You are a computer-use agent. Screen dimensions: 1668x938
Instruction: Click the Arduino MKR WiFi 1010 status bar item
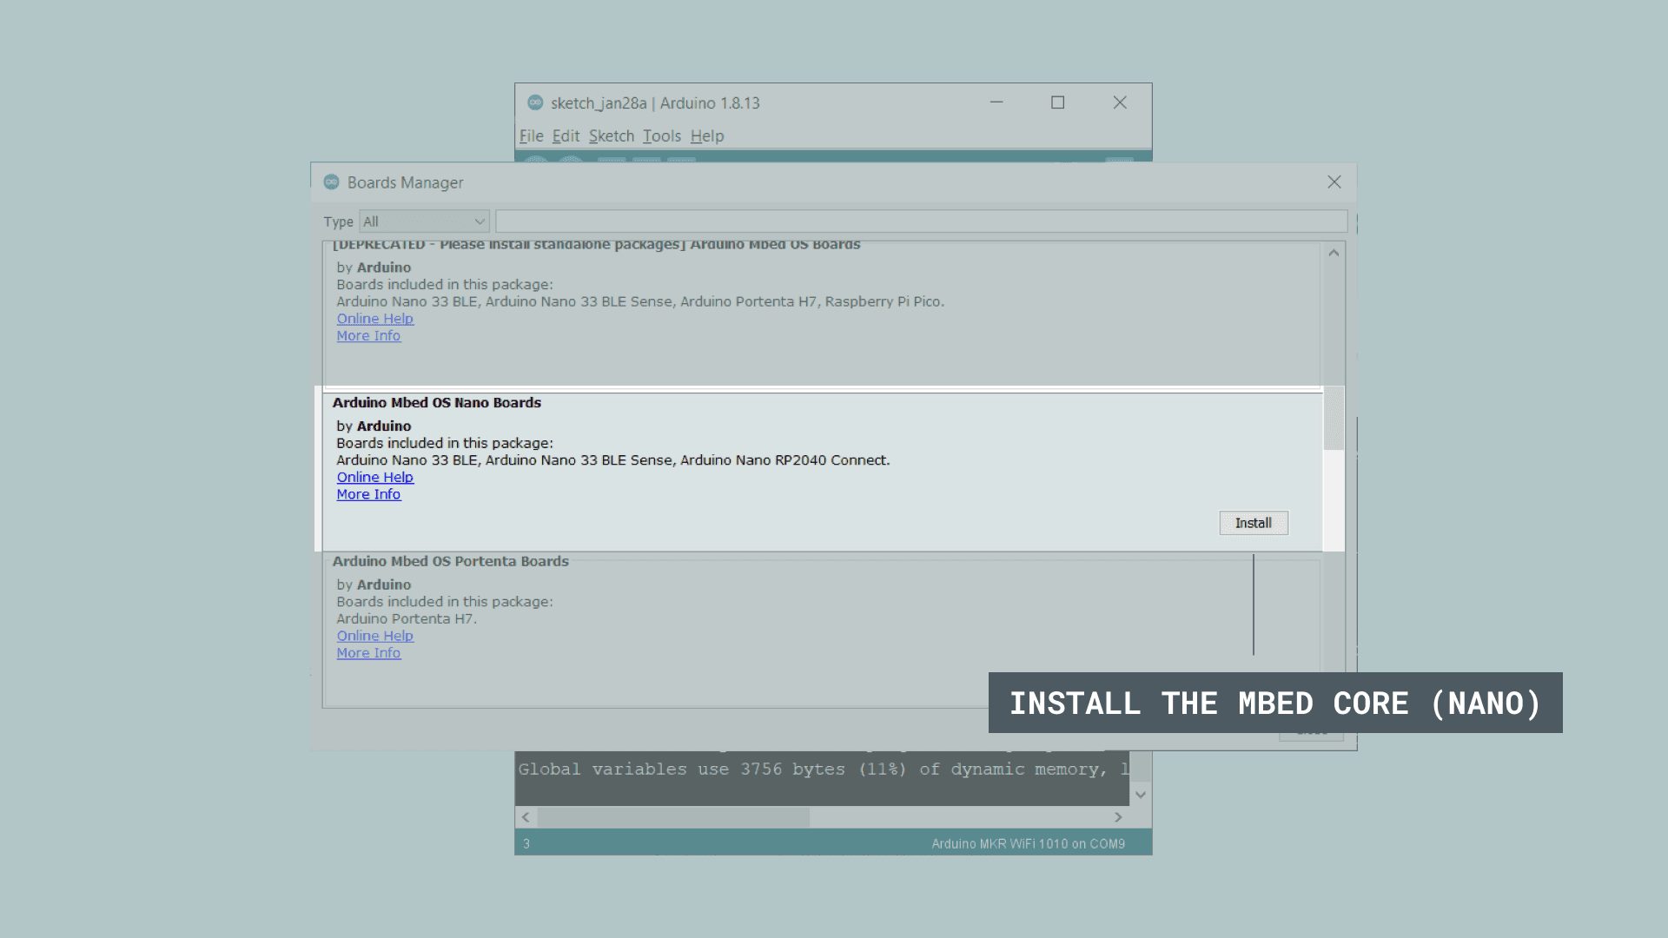coord(1029,843)
